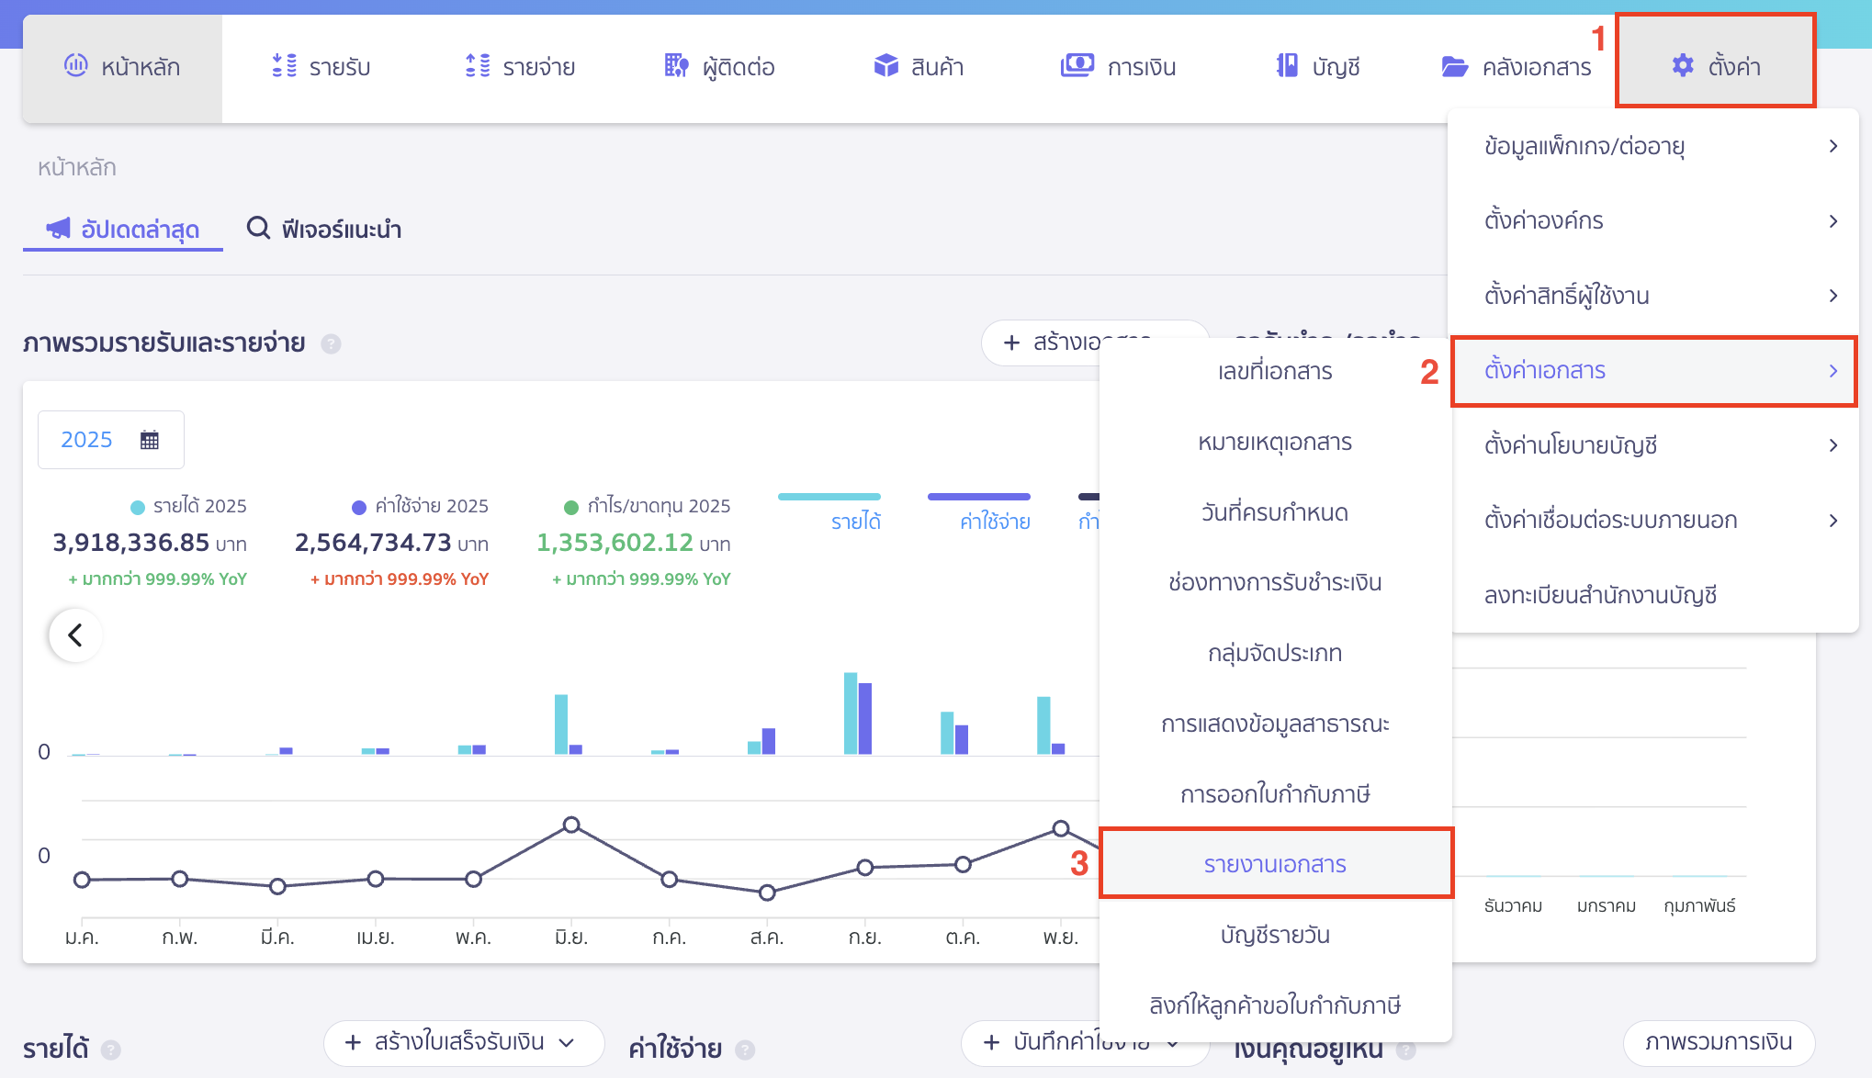Click the การเงิน money icon

(x=1077, y=65)
